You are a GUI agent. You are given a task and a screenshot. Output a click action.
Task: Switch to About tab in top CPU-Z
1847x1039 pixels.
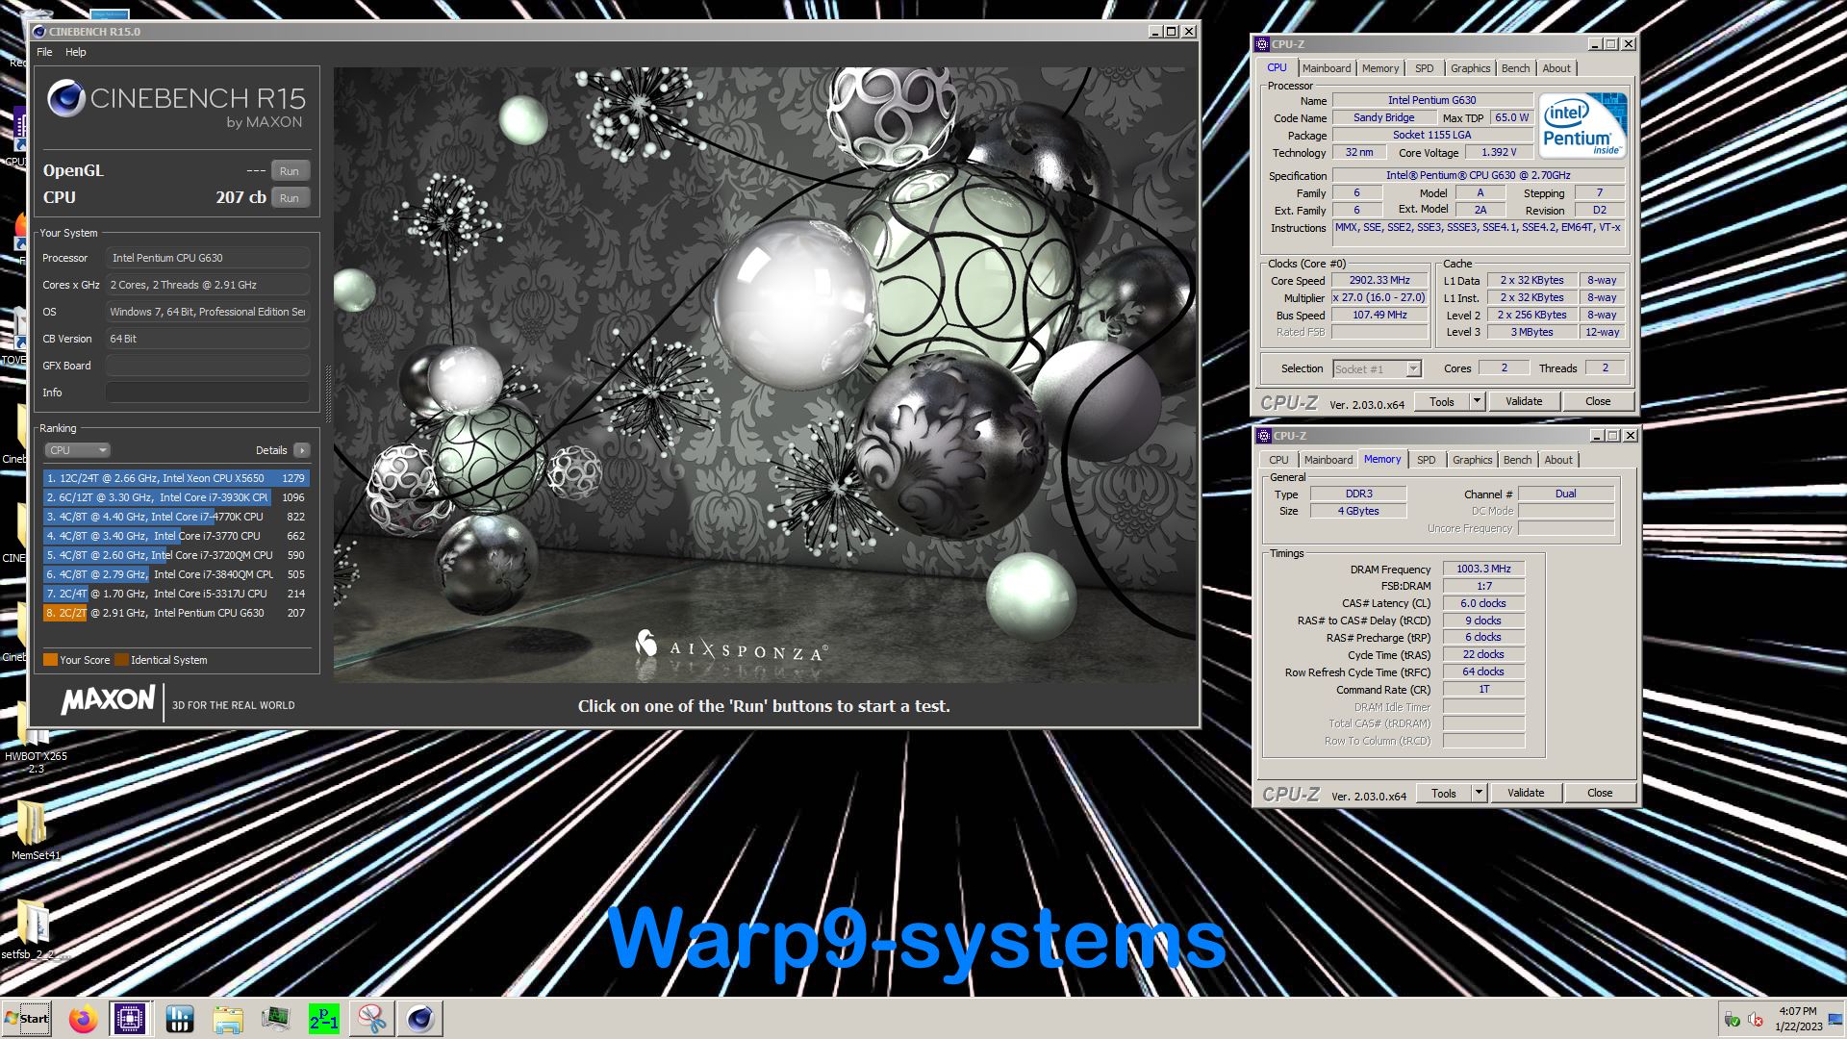(1556, 68)
